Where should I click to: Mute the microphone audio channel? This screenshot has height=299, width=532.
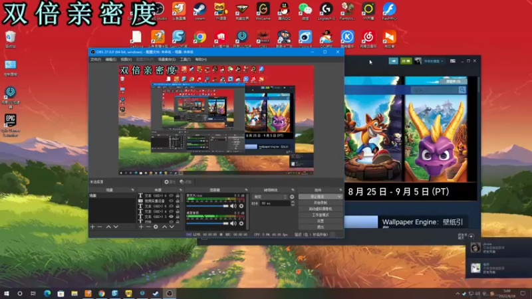pos(233,206)
